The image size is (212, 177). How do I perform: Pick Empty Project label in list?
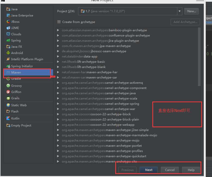tap(21, 125)
